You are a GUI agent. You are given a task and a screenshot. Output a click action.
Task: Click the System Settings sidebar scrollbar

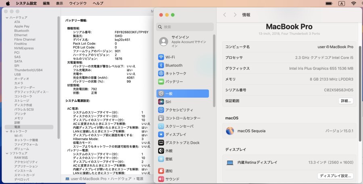pyautogui.click(x=214, y=71)
